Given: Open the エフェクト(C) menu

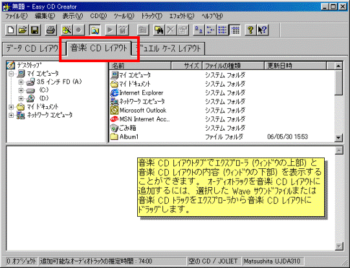Looking at the screenshot, I should 182,16.
